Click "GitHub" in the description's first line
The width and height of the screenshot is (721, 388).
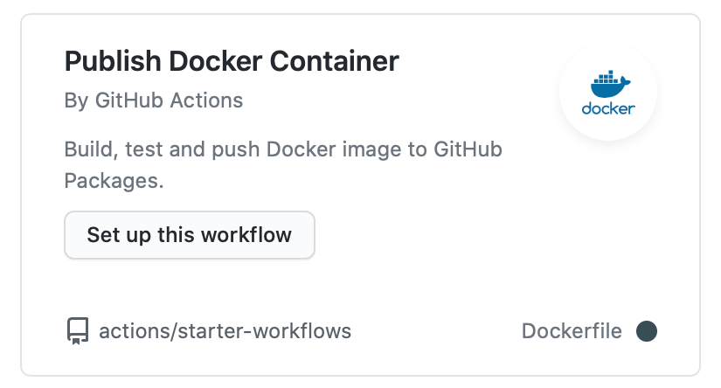pos(468,149)
